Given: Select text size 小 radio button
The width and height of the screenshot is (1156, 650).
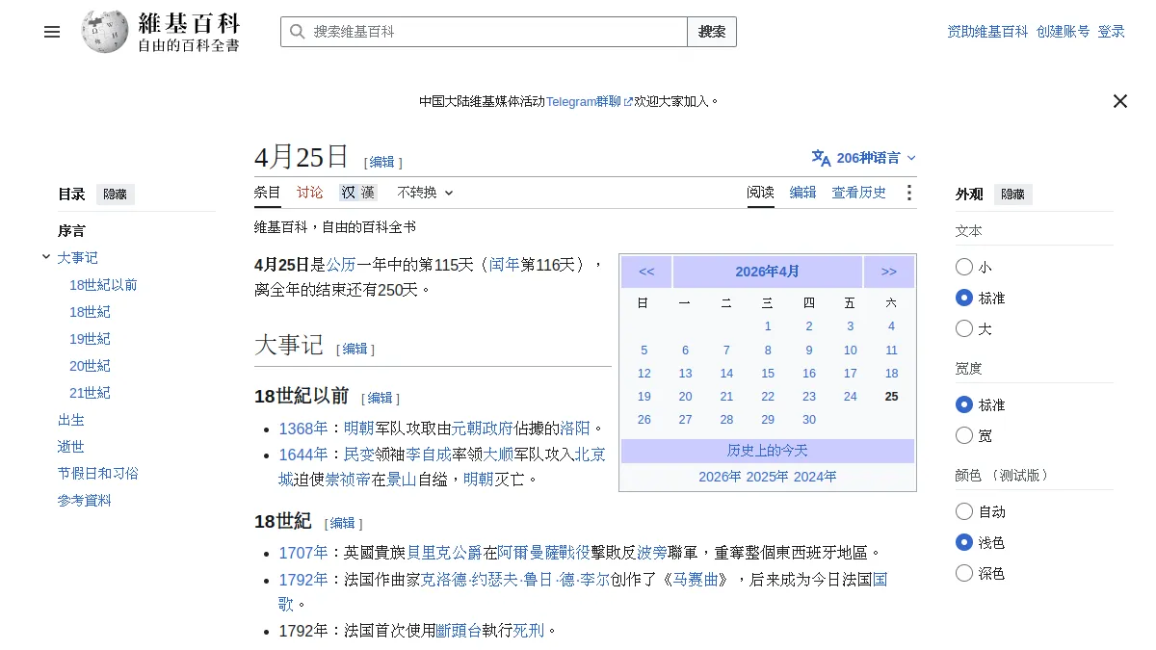Looking at the screenshot, I should click(964, 267).
